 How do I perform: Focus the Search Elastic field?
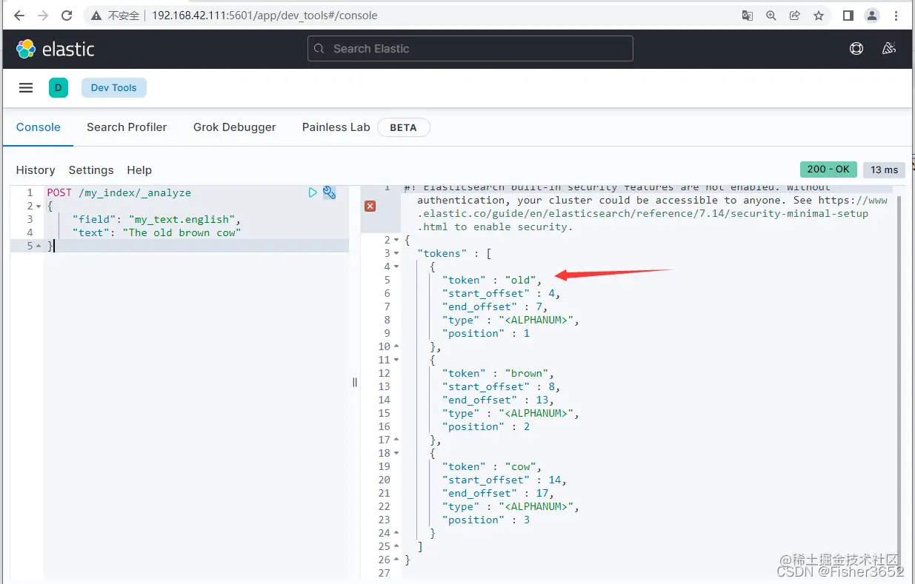tap(470, 49)
